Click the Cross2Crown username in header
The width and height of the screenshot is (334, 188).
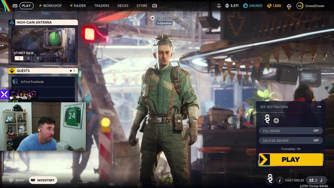coord(314,6)
